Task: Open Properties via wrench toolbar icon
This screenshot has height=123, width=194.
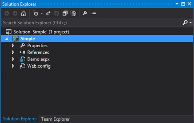Action: pyautogui.click(x=85, y=13)
